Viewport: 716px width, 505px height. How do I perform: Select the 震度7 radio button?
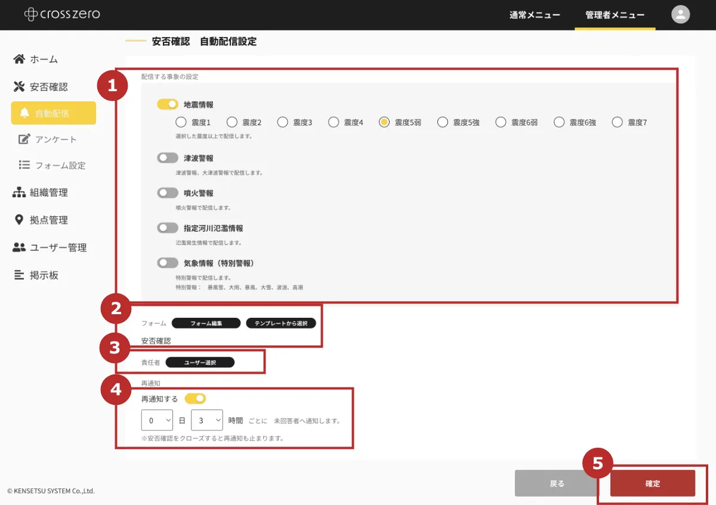coord(616,122)
